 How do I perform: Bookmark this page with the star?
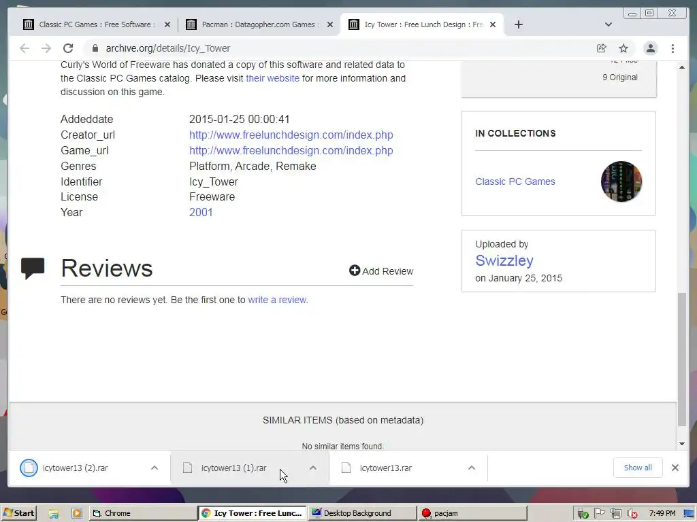[623, 48]
